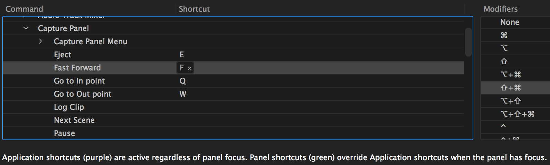Image resolution: width=550 pixels, height=165 pixels.
Task: Expand the Capture Panel Menu group
Action: 40,41
